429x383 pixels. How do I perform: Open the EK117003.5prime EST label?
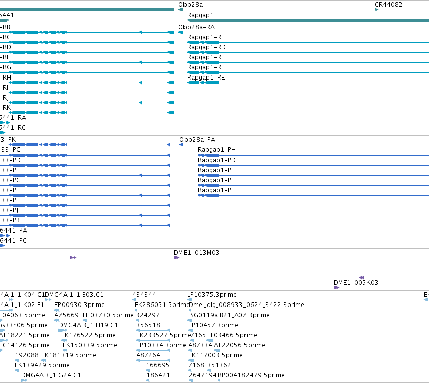[215, 356]
